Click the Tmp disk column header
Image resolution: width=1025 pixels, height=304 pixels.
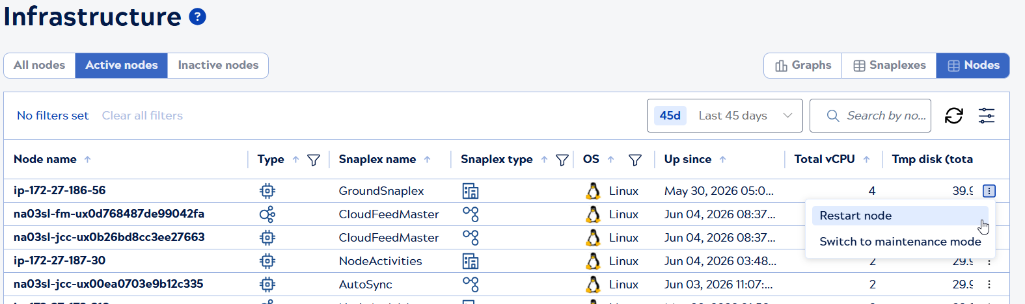point(933,159)
